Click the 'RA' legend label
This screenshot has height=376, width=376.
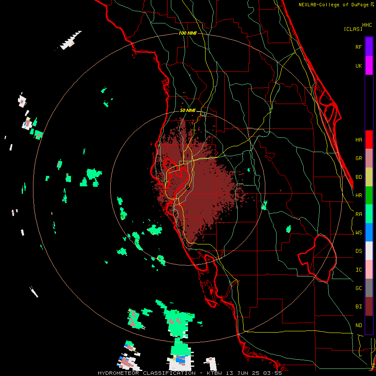(358, 214)
